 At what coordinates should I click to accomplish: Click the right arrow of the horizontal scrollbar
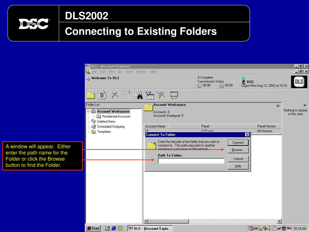(x=279, y=221)
